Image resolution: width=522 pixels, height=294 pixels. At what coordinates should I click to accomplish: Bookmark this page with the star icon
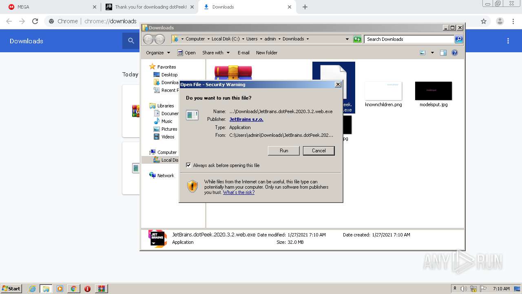click(x=484, y=21)
